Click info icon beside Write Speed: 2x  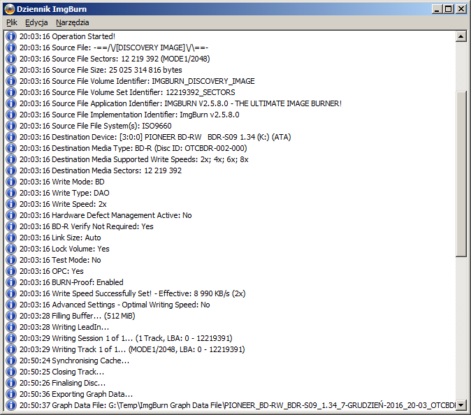tap(10, 204)
